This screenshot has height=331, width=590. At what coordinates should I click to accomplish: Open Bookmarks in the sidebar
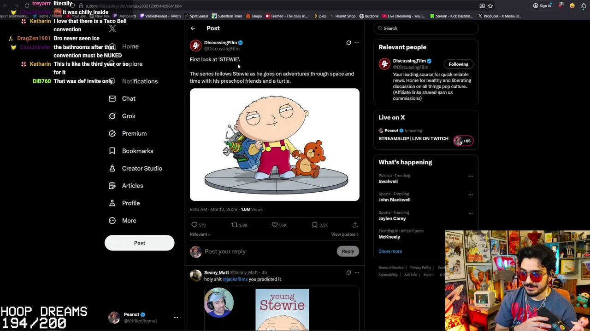[x=137, y=151]
